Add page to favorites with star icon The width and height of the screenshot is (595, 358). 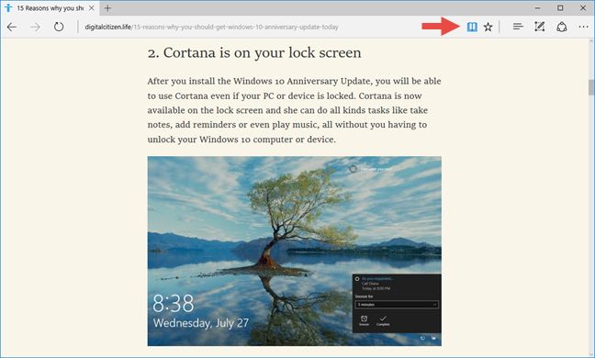pyautogui.click(x=488, y=27)
